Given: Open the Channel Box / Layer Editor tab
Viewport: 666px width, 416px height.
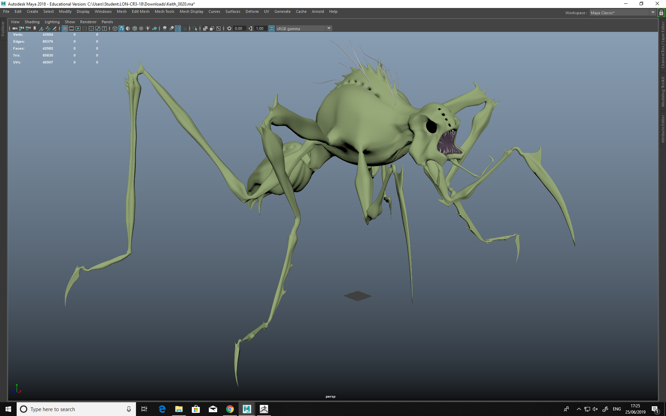Looking at the screenshot, I should [663, 45].
